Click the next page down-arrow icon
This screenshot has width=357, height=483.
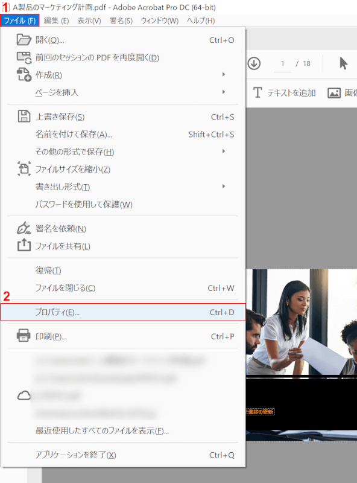coord(254,63)
